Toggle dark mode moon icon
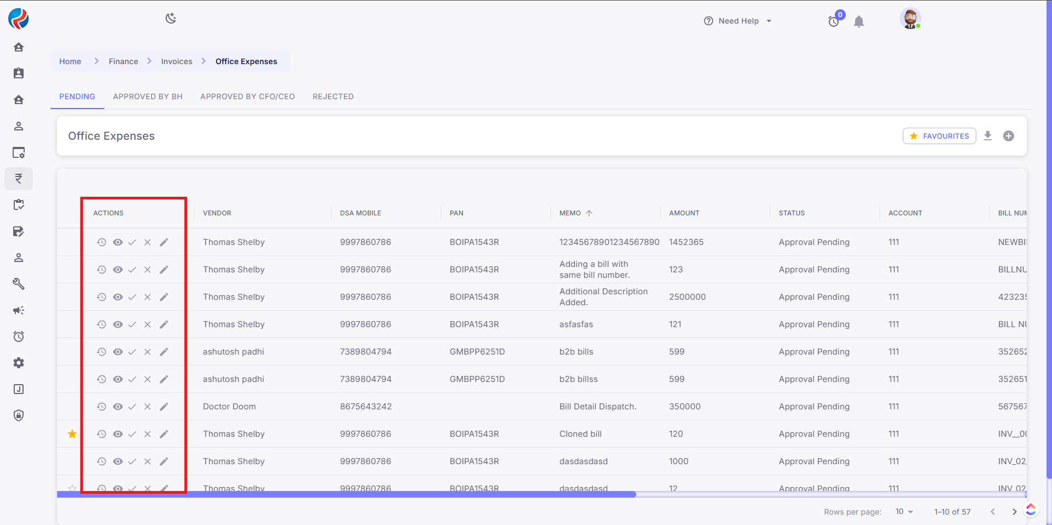Screen dimensions: 1052x525 click(171, 19)
